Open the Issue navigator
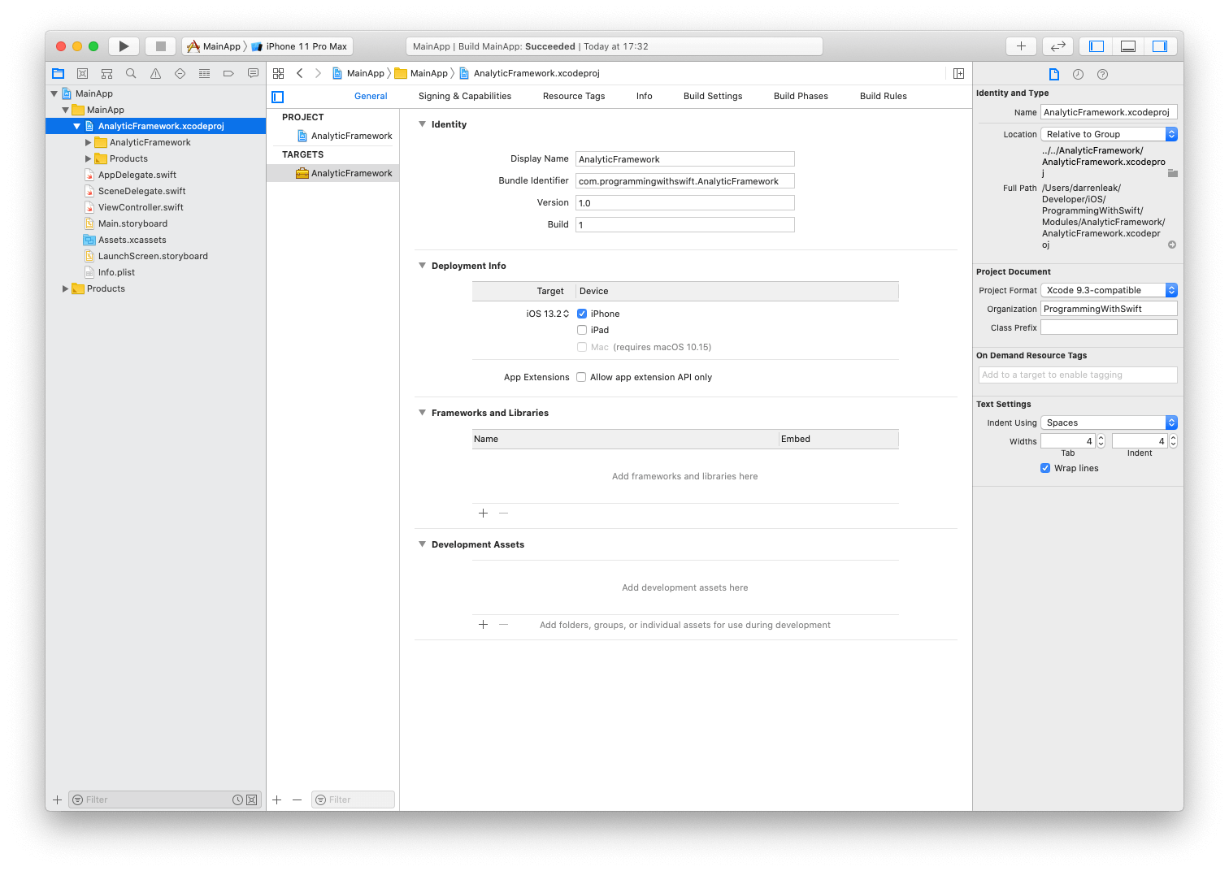The image size is (1229, 871). point(155,73)
